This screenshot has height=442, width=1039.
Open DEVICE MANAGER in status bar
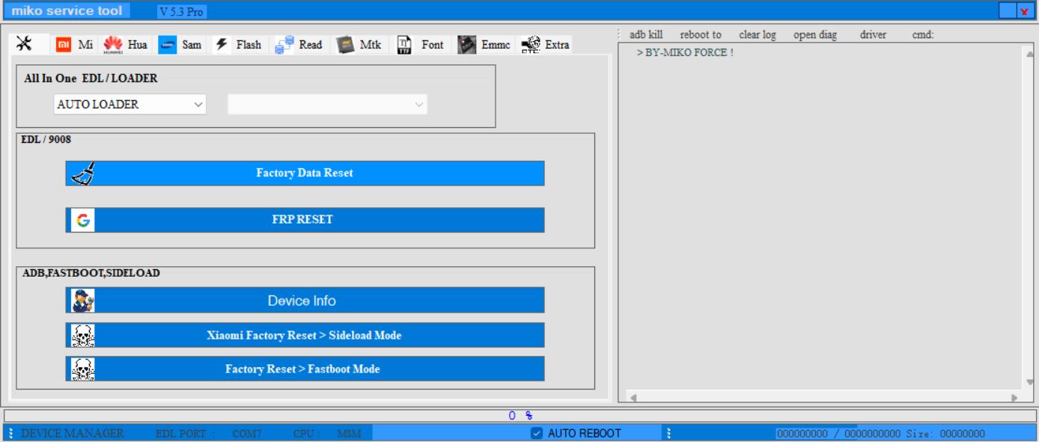click(x=72, y=433)
